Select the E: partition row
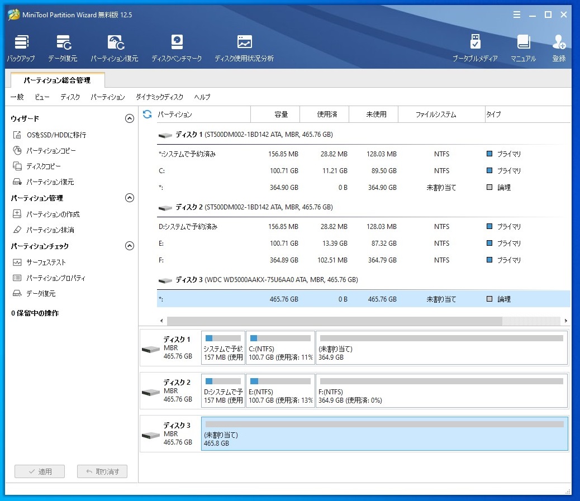Viewport: 580px width, 501px height. [x=363, y=244]
